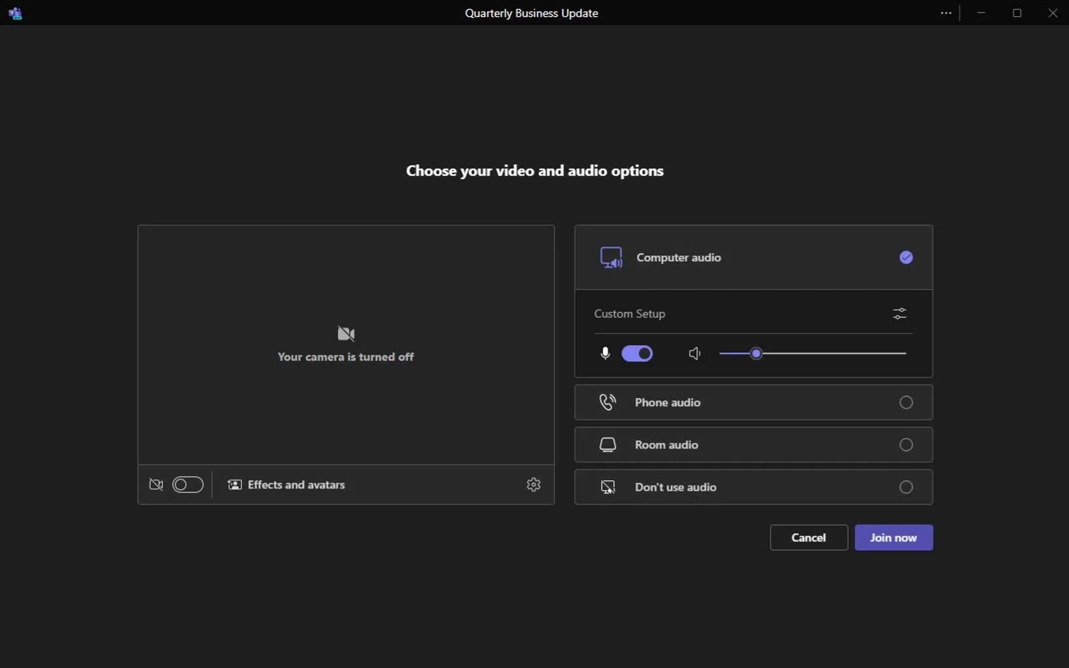Select the Room audio radio button
This screenshot has width=1069, height=668.
[906, 445]
